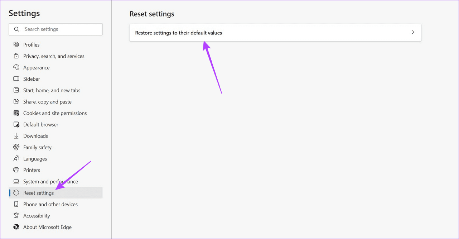Open the Downloads icon in the sidebar
The image size is (459, 239).
[16, 136]
